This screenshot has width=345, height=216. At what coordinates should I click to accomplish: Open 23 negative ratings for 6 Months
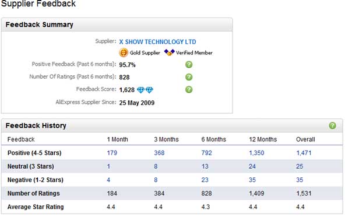(x=205, y=180)
